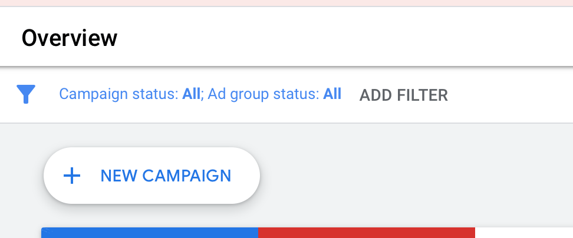This screenshot has height=238, width=573.
Task: Select the white segment right of the red bar
Action: (x=524, y=233)
